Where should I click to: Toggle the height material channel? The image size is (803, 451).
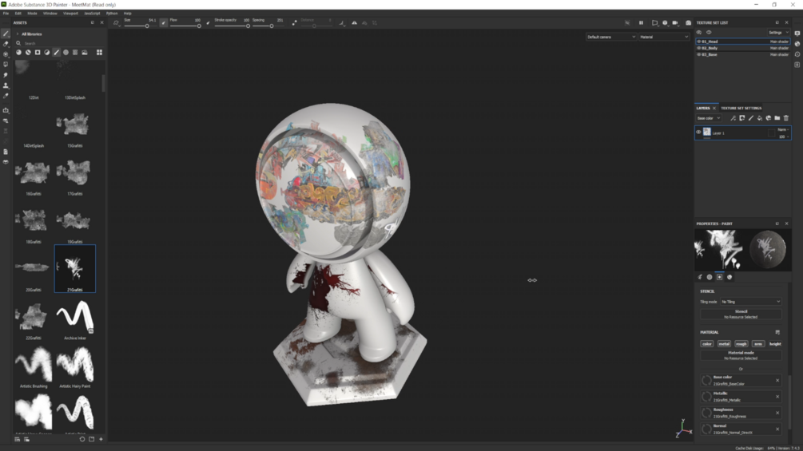(775, 344)
